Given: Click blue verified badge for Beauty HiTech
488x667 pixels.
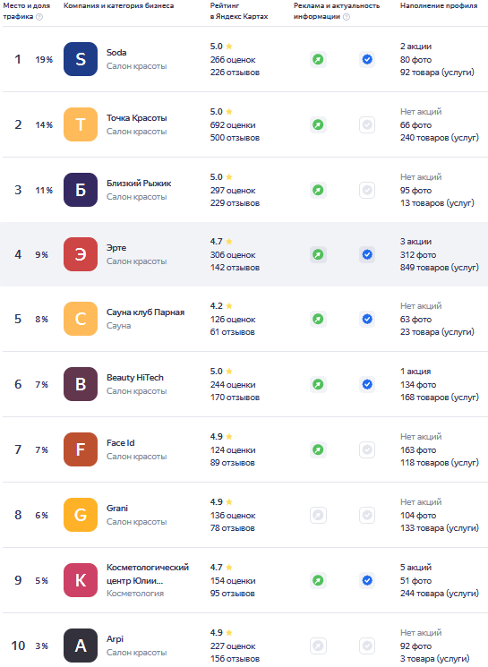Looking at the screenshot, I should point(367,384).
